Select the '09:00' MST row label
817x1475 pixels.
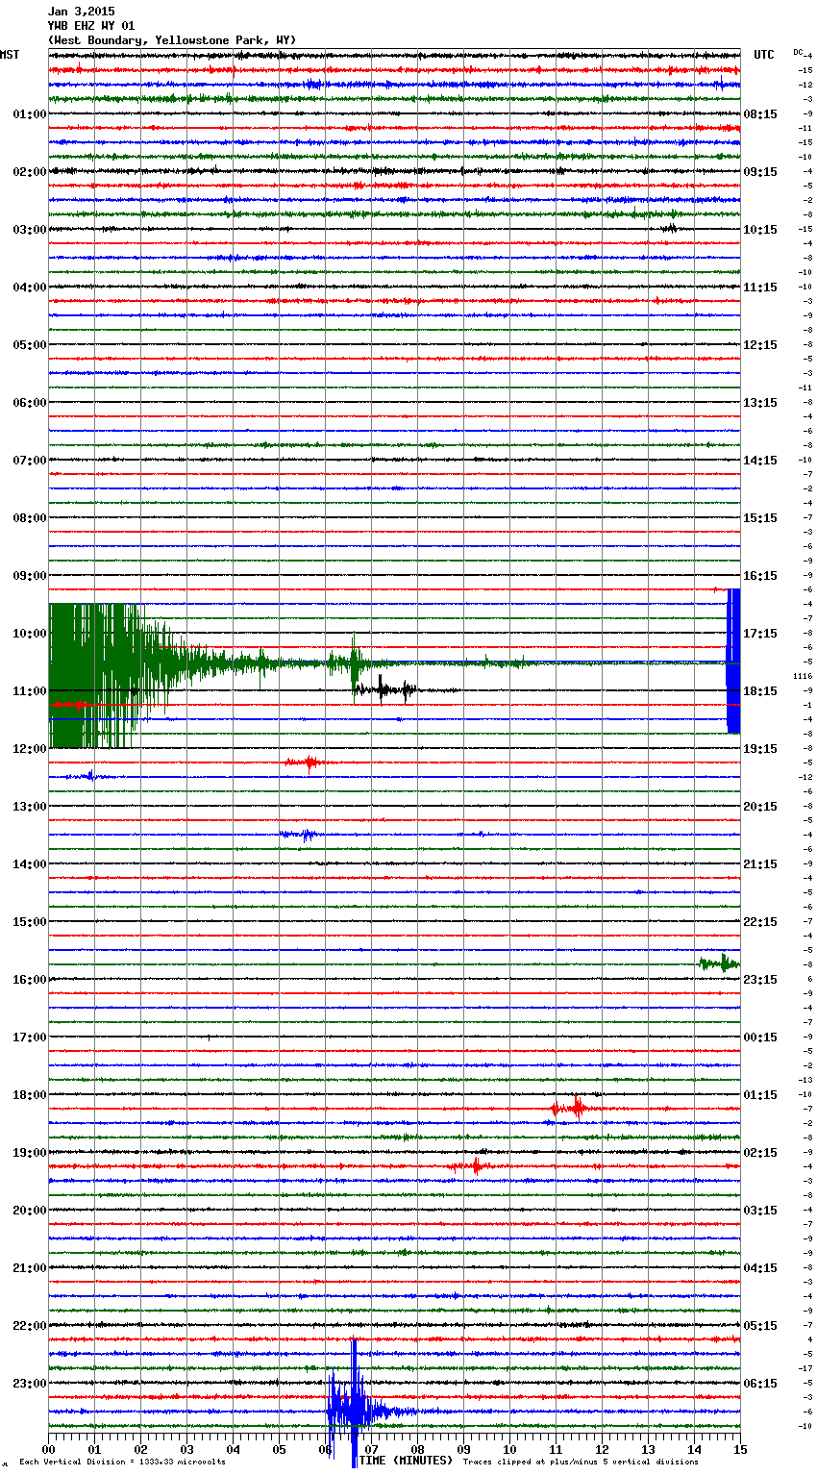pos(30,576)
